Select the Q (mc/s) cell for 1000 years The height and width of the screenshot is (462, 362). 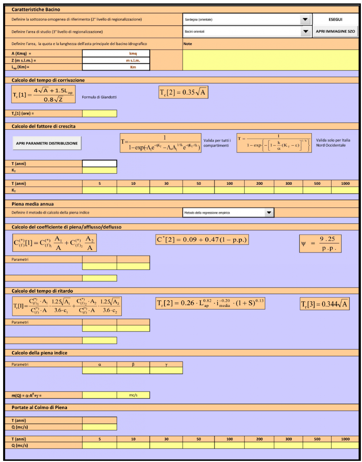click(x=345, y=445)
